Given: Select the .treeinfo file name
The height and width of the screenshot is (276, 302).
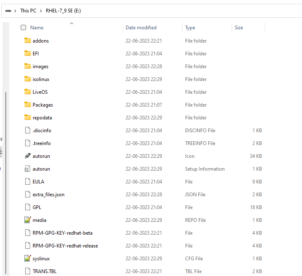Looking at the screenshot, I should coord(42,143).
